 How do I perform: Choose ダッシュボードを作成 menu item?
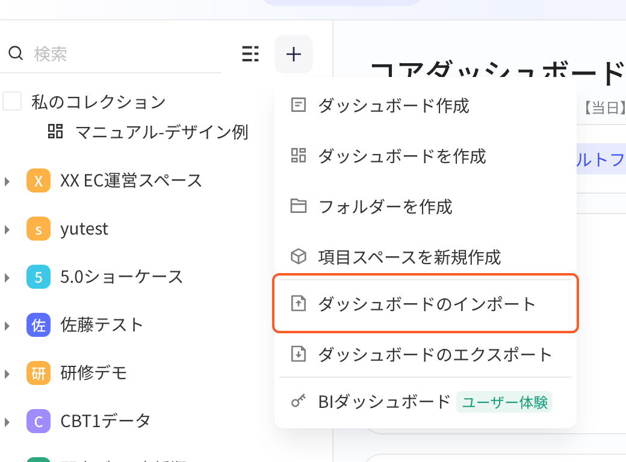point(425,156)
